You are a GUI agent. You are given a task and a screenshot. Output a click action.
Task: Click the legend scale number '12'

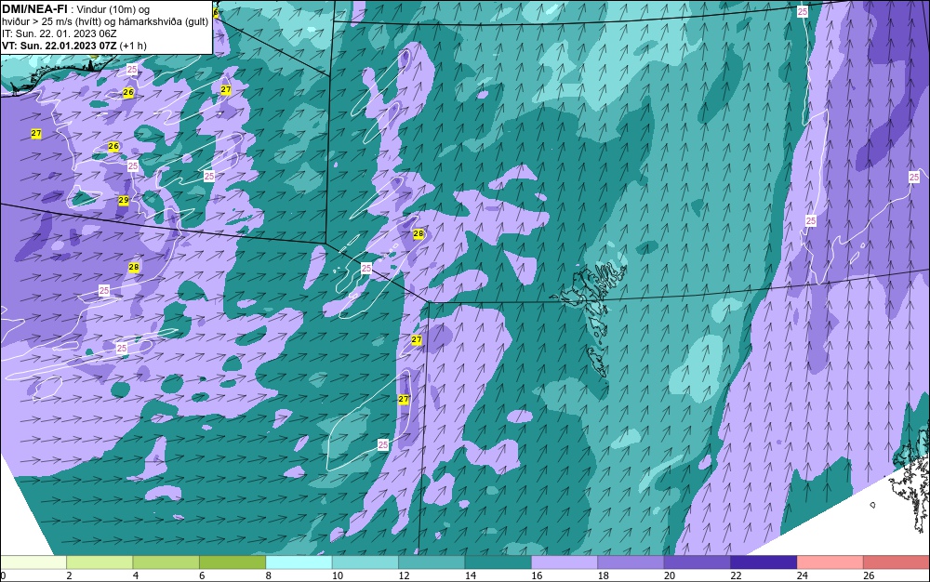404,575
